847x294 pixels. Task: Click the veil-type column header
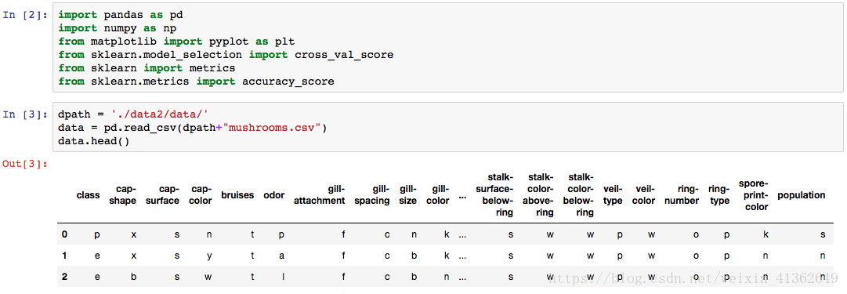click(x=613, y=195)
